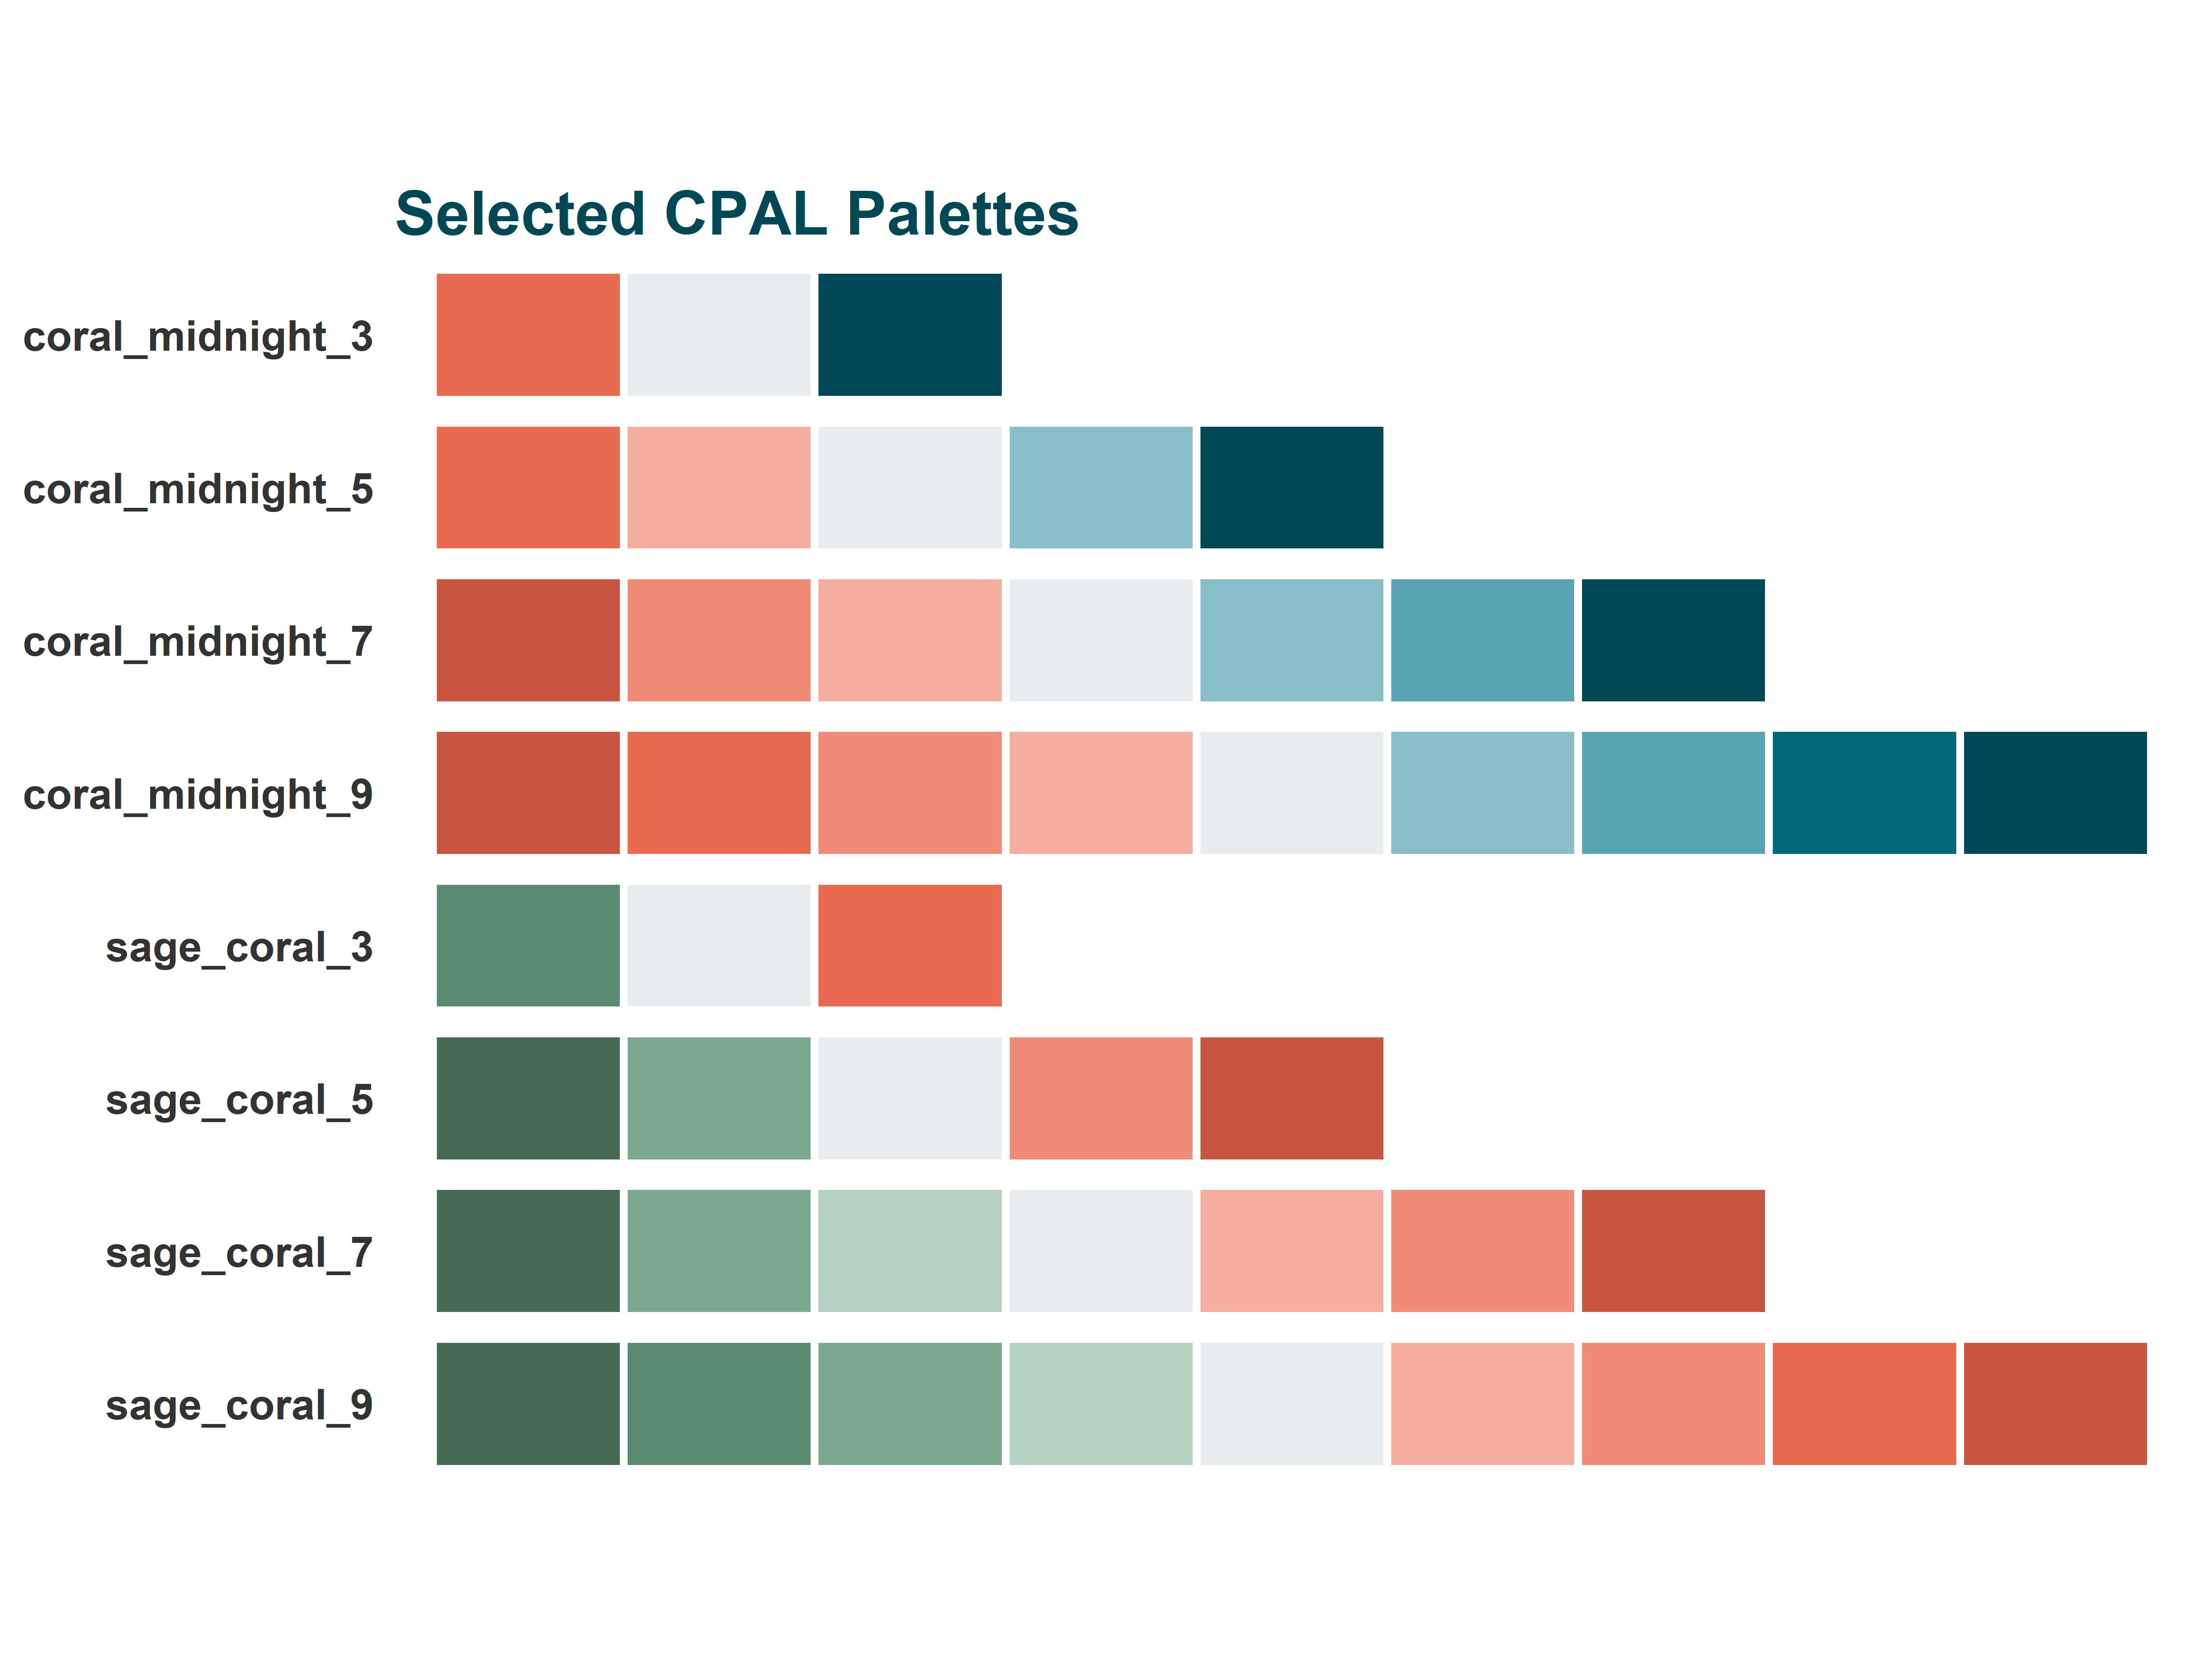Click the coral_midnight_3 palette name

point(198,337)
